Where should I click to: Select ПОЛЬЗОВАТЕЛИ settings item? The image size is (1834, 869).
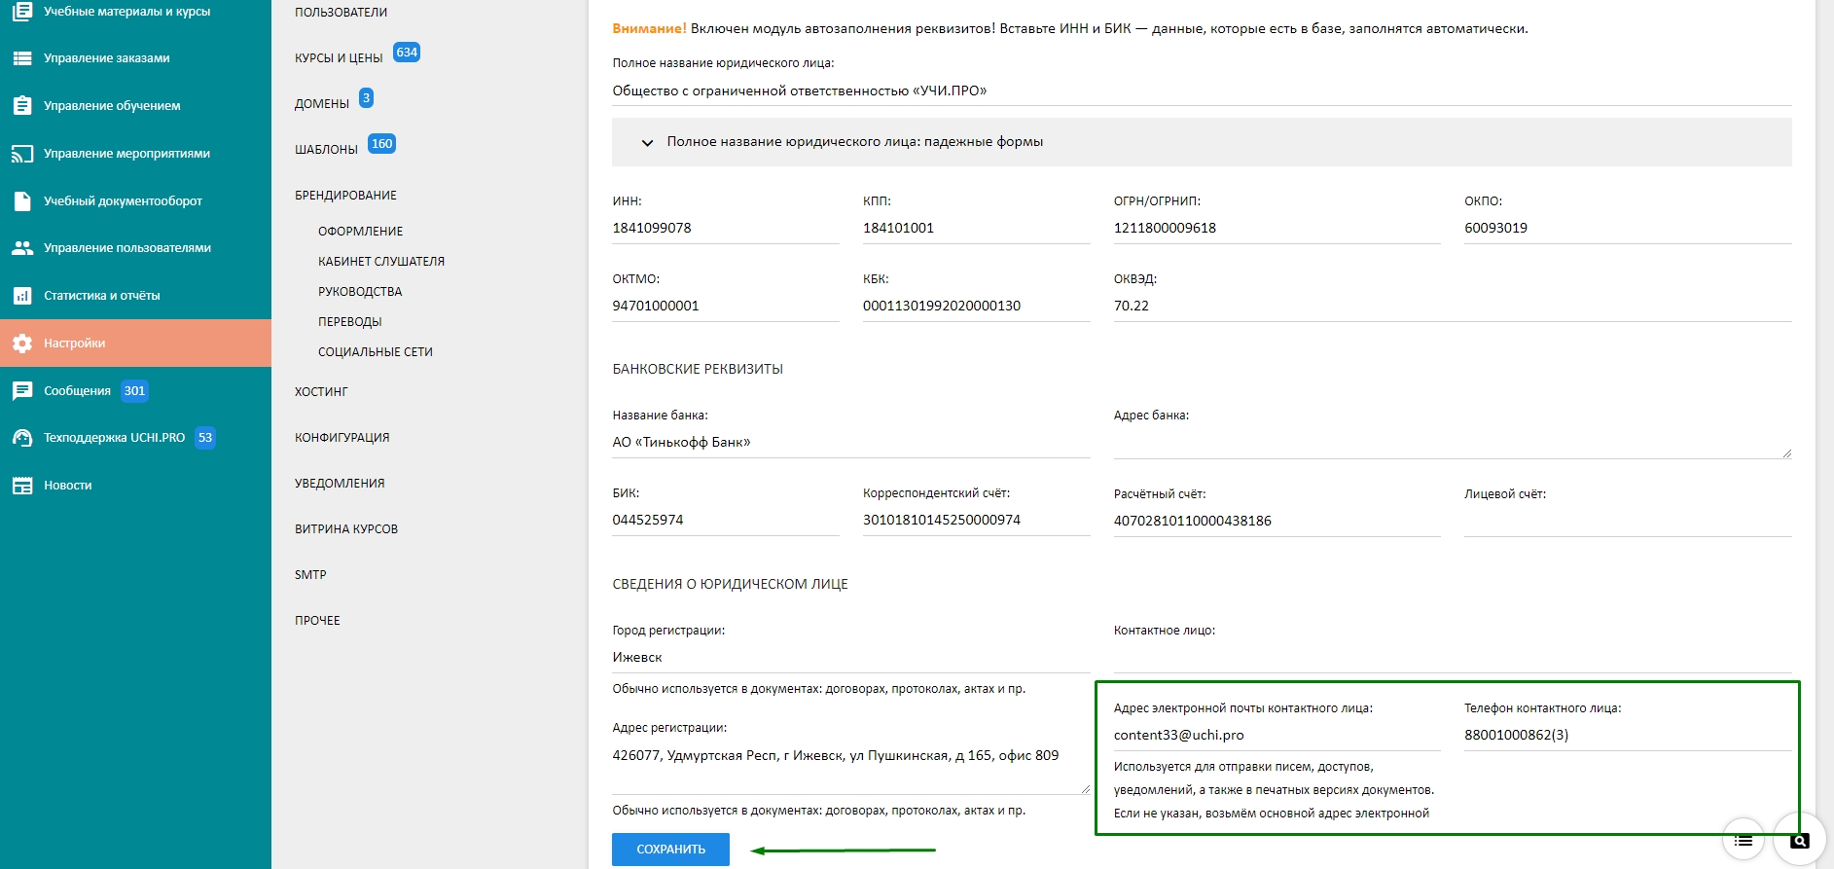[x=341, y=13]
